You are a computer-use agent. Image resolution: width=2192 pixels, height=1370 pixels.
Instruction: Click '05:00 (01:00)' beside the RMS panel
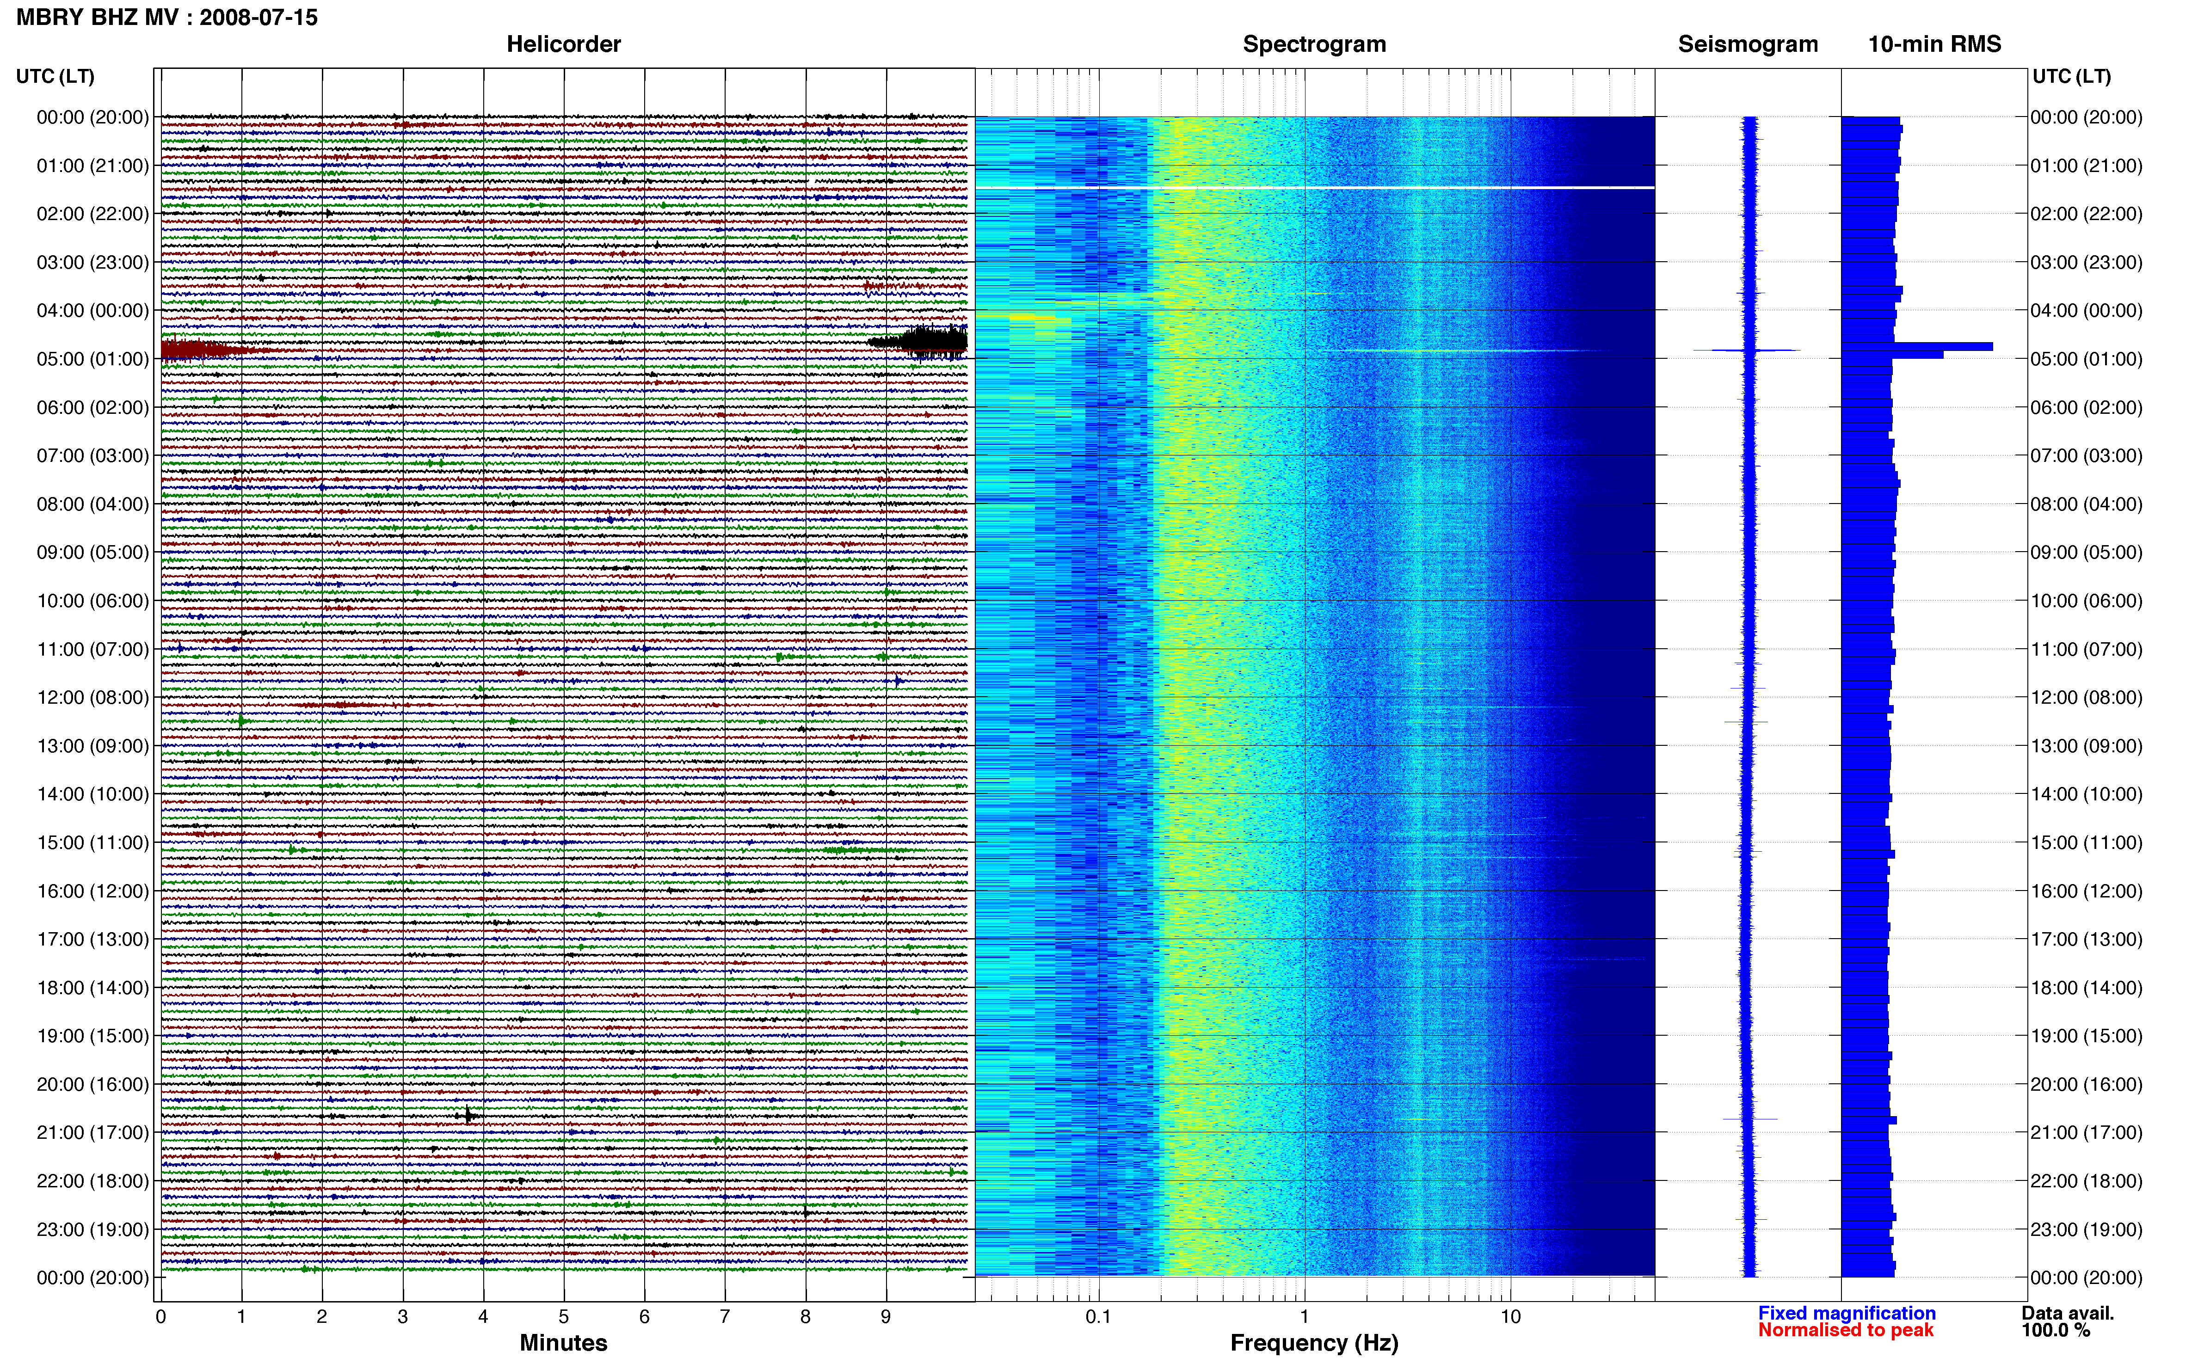point(2086,359)
